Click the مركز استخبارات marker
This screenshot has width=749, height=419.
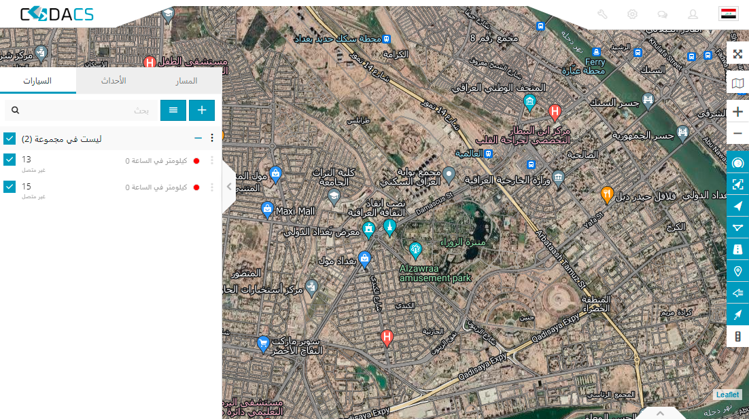click(x=311, y=288)
